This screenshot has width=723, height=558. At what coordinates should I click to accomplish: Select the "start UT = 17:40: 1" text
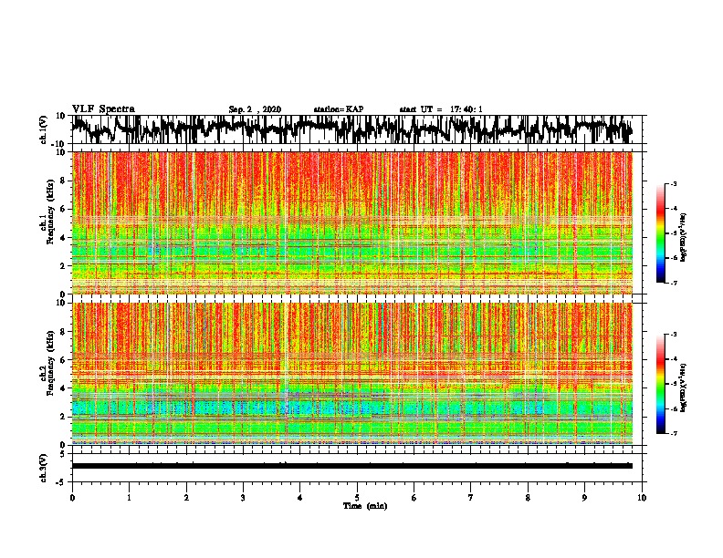click(441, 109)
